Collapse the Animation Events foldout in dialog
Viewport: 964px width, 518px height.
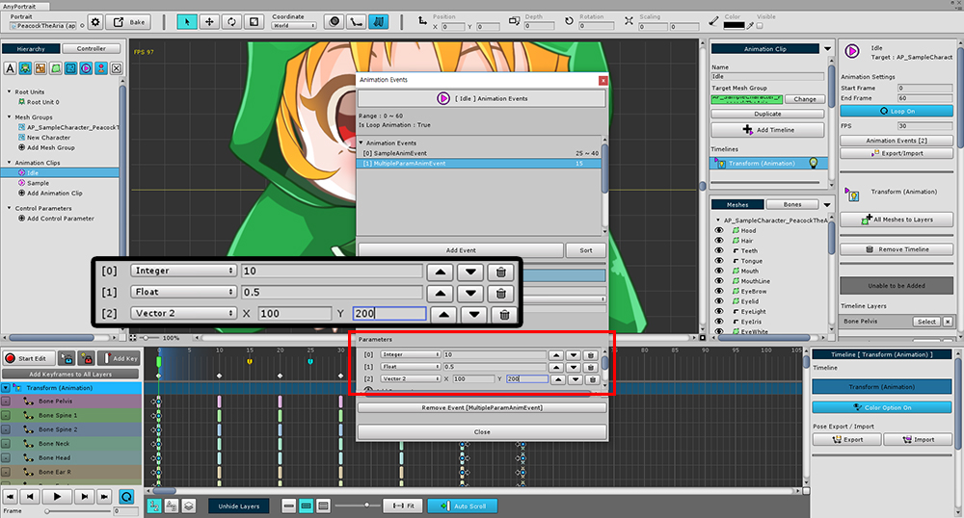click(x=361, y=143)
